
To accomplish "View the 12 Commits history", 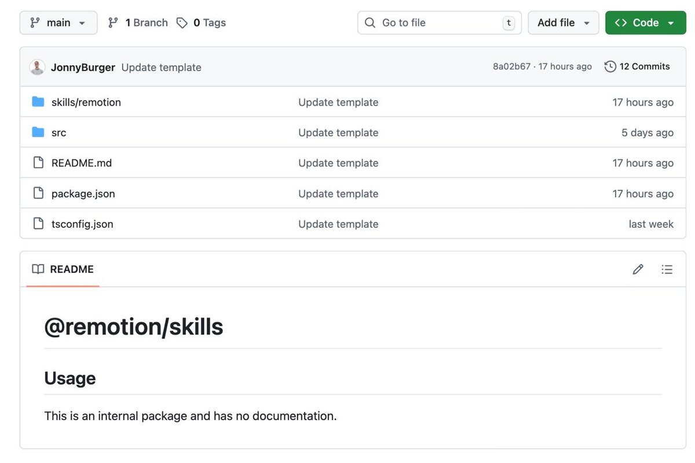I will (644, 67).
